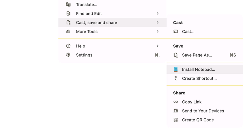Viewport: 243px width, 128px height.
Task: Click the Cast screen icon
Action: (176, 32)
